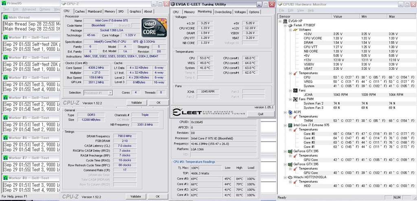
Task: Switch to the Mainboard tab in CPU-Z
Action: 94,11
